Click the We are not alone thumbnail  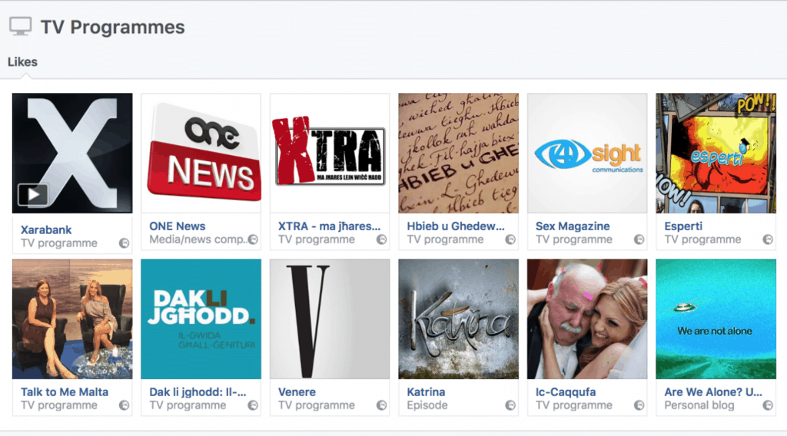[716, 319]
